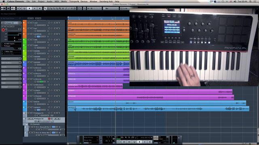Disable record on the Prologue 02 track
Image resolution: width=259 pixels, height=145 pixels.
[49, 118]
